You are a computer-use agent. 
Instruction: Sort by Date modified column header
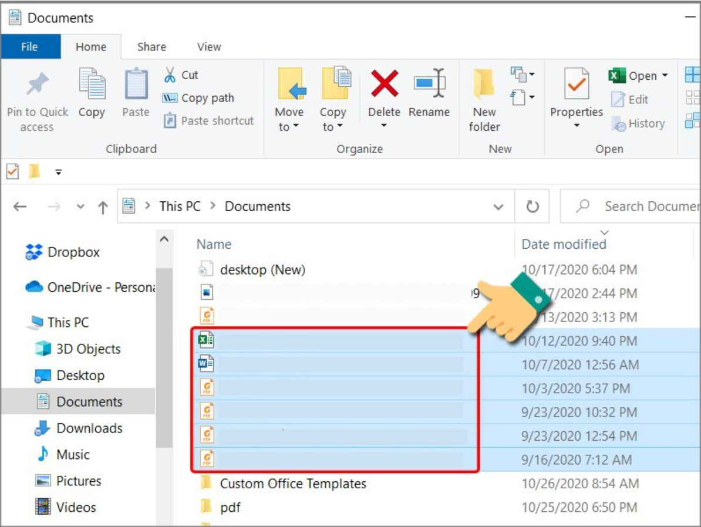(x=564, y=244)
